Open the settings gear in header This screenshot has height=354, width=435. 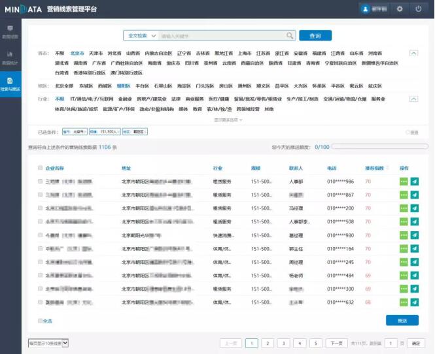coord(400,8)
